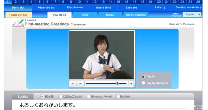Enable the Nihongo (Rōmaji) subtitle checkbox
The width and height of the screenshot is (208, 110).
click(x=89, y=96)
